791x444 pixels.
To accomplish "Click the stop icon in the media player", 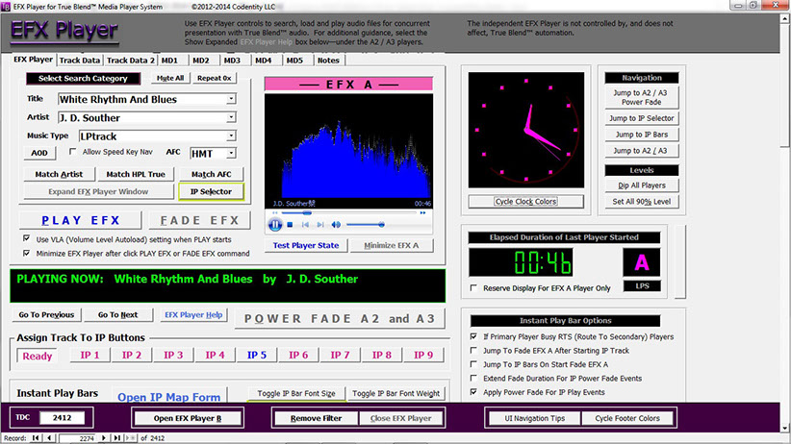I will click(x=291, y=224).
